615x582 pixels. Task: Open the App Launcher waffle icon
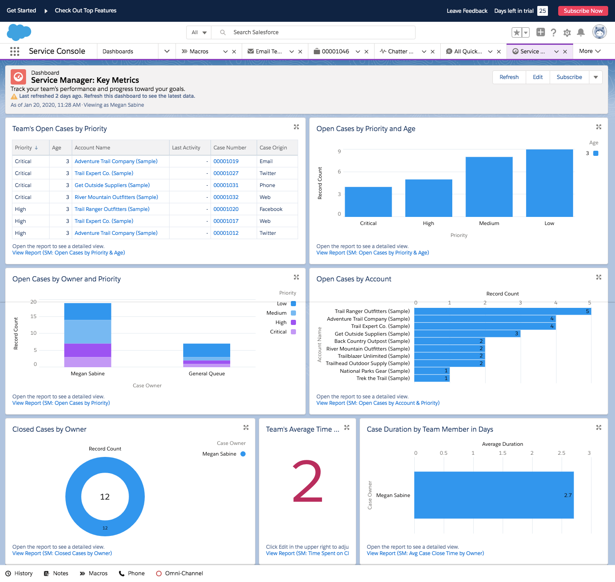point(15,51)
